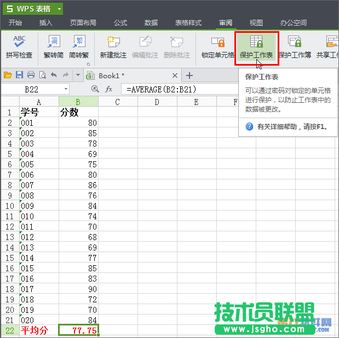Select column A header

point(39,102)
